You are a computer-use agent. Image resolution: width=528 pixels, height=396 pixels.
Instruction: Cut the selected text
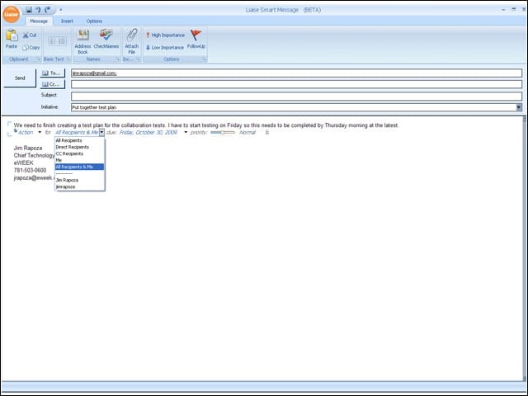[x=30, y=35]
